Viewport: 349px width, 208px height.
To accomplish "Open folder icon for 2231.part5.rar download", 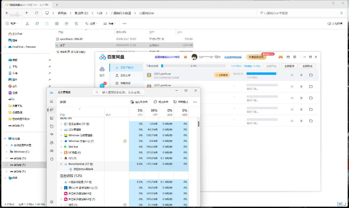I will click(x=311, y=75).
